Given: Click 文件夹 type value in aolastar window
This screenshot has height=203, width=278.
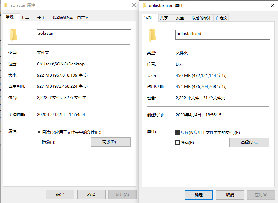Looking at the screenshot, I should click(x=43, y=53).
